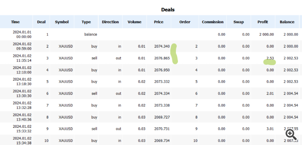Select the 2 000.00 initial balance profit cell
Screen dimensions: 302x145
point(267,35)
